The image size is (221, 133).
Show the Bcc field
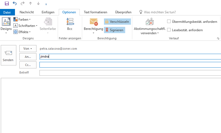pyautogui.click(x=70, y=24)
